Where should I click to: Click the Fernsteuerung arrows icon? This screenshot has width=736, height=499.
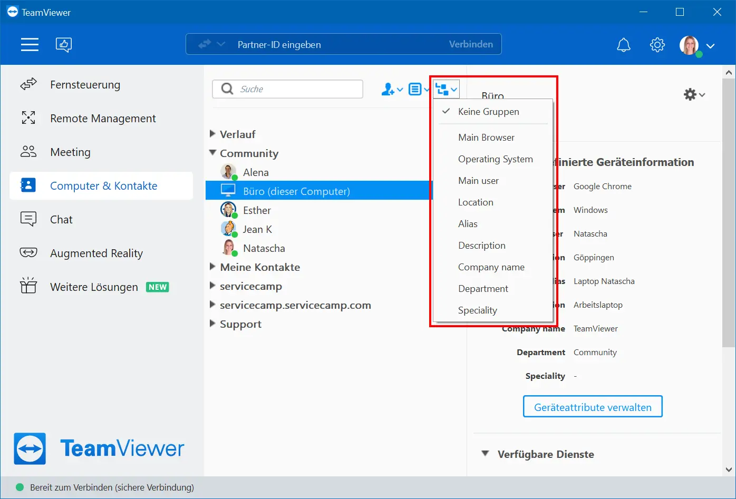coord(28,84)
